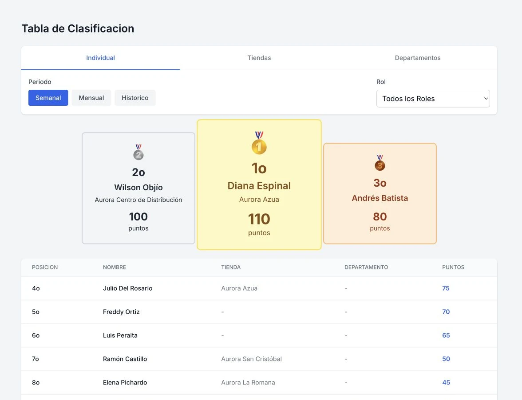Screen dimensions: 522x400
Task: Open the Individual tab
Action: click(x=100, y=58)
